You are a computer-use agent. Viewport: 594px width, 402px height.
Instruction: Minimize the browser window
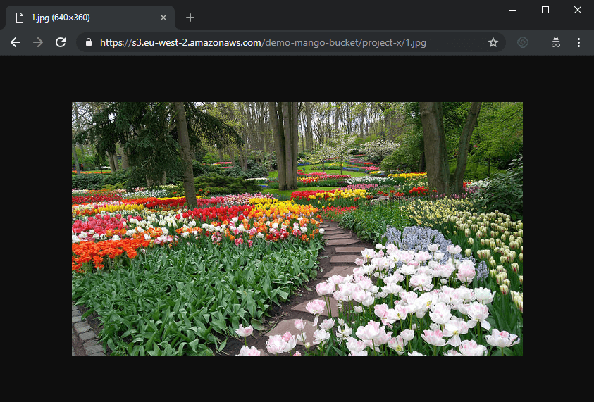513,10
